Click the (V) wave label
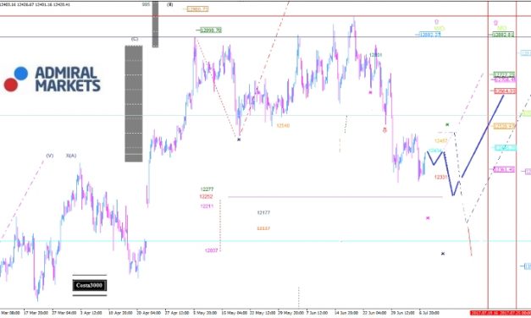The image size is (531, 318). 50,156
